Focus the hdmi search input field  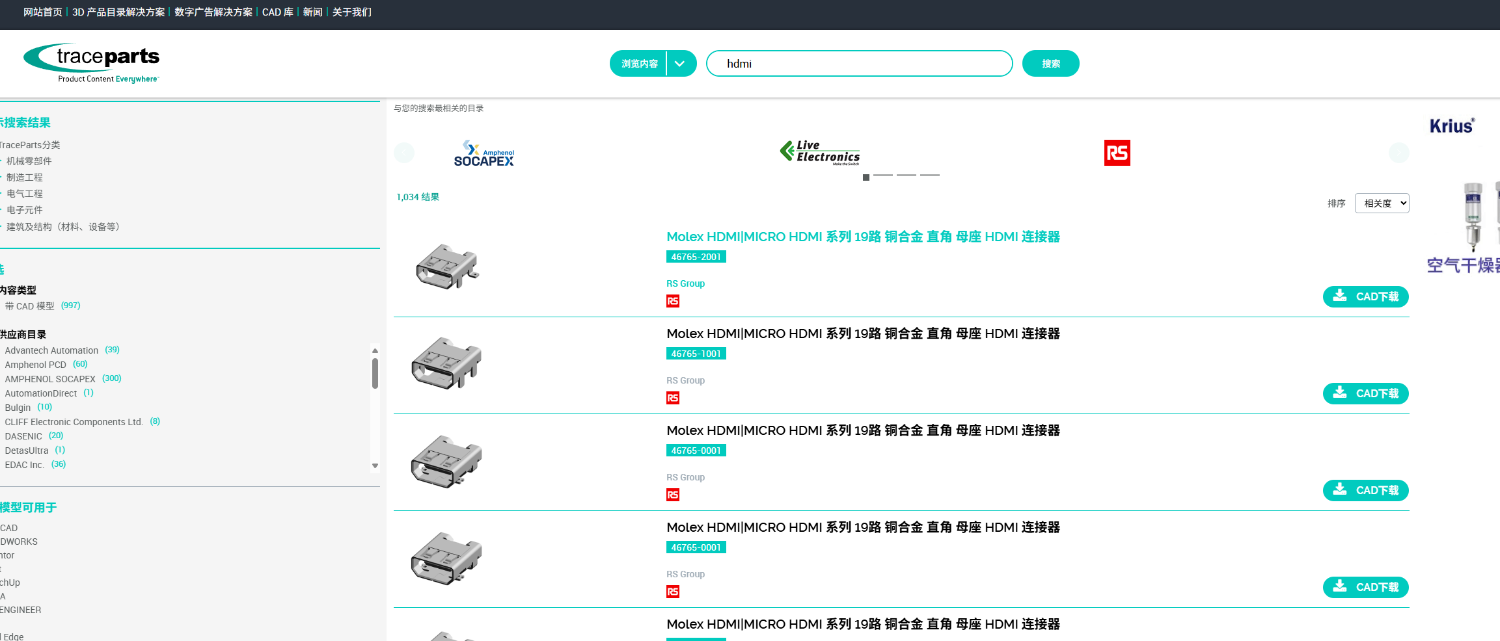[x=859, y=64]
